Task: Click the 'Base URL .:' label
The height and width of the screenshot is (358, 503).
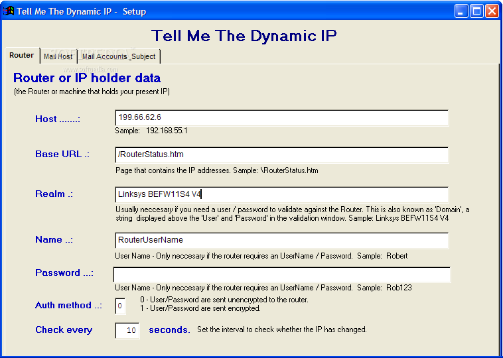Action: [x=62, y=154]
